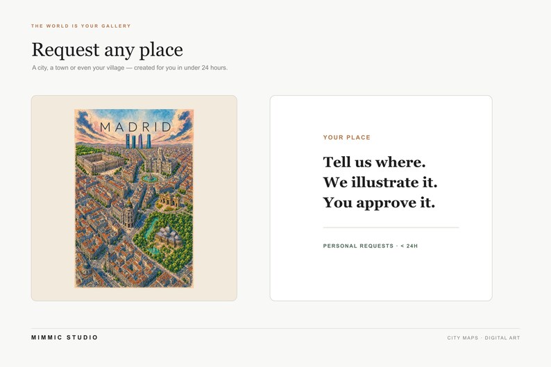551x367 pixels.
Task: Click the MIMMIC STUDIO footer brand
Action: [x=65, y=337]
